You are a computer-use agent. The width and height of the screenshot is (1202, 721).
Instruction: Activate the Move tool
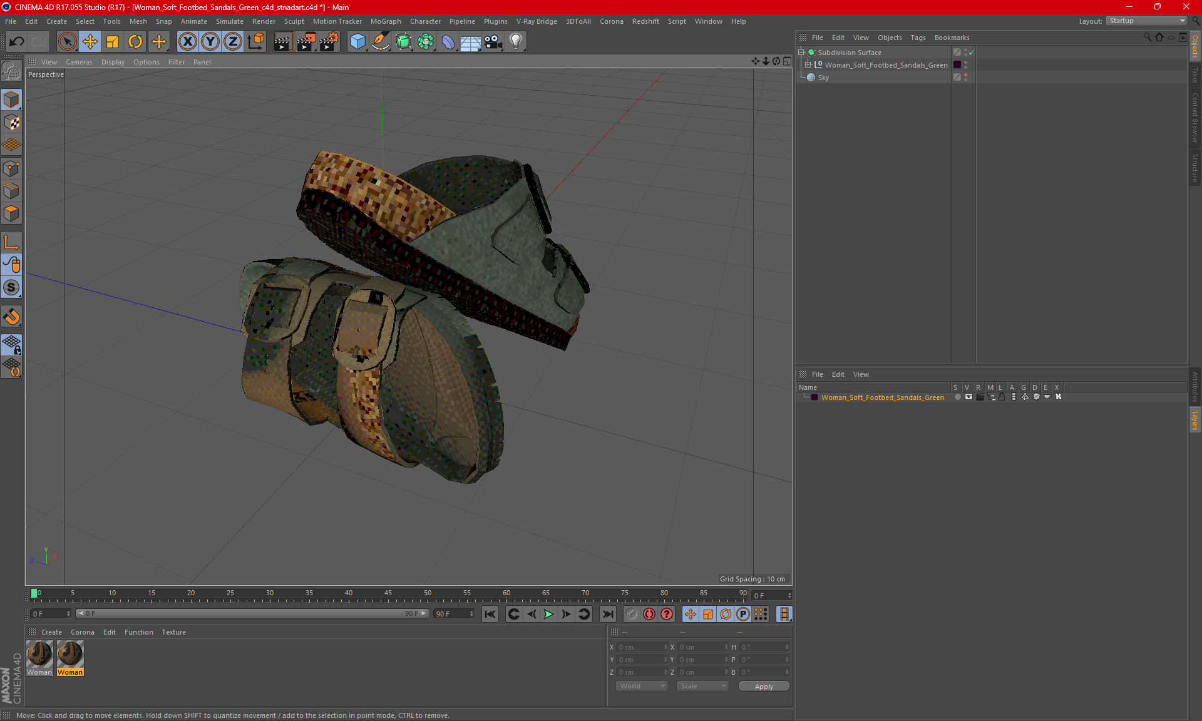(90, 42)
